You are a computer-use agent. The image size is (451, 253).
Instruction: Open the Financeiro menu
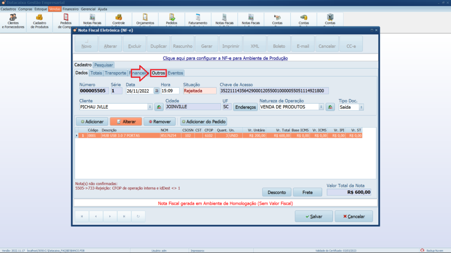tap(70, 9)
